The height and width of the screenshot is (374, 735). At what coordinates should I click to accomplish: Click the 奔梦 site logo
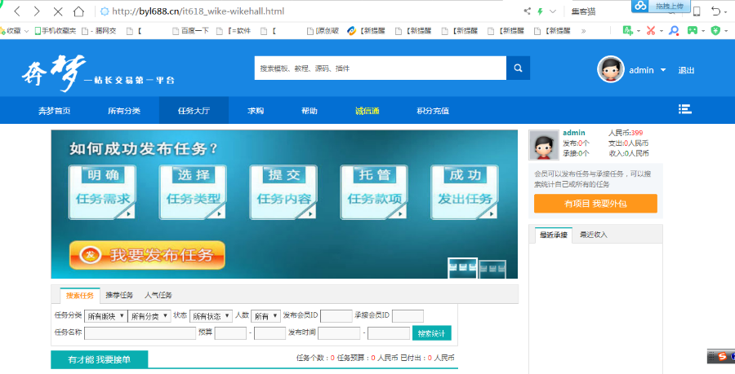pos(98,74)
